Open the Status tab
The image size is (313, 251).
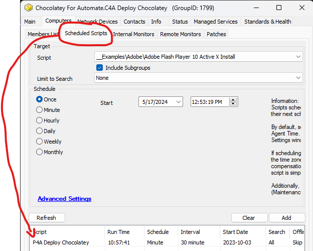coord(180,22)
